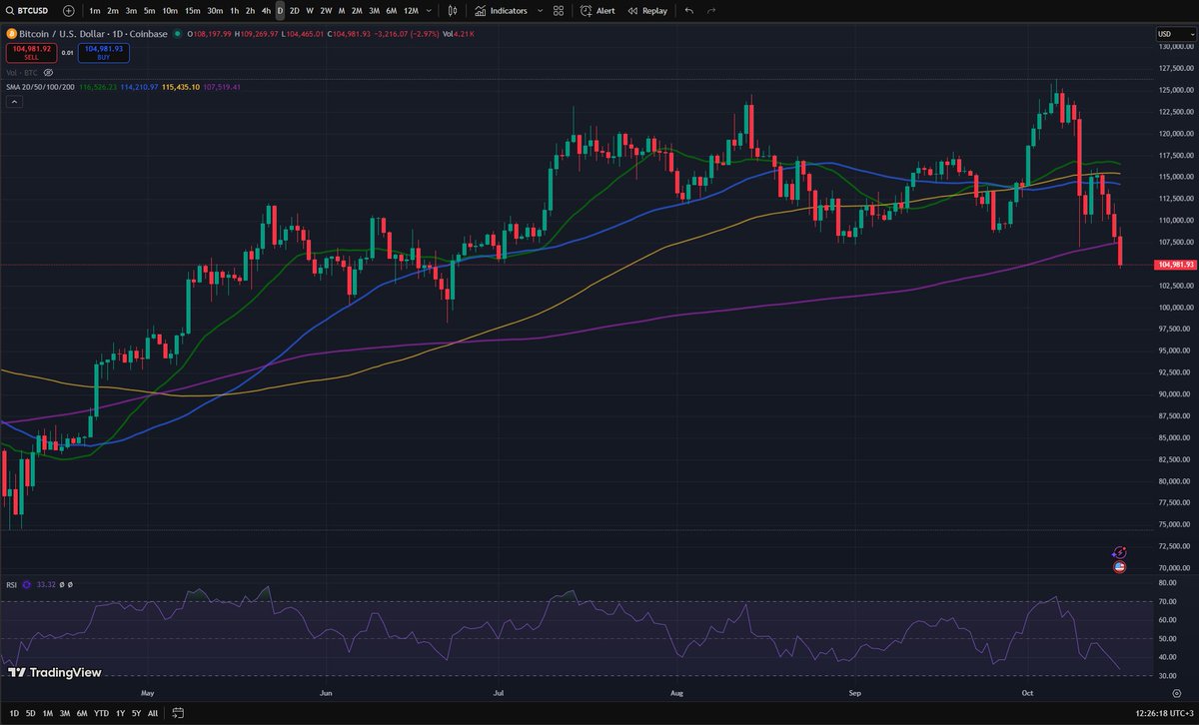
Task: Click the plus icon to compare symbols
Action: (x=68, y=11)
